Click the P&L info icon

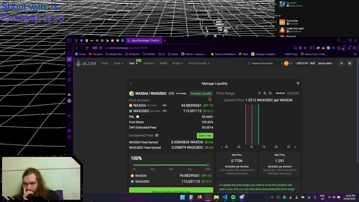(137, 117)
